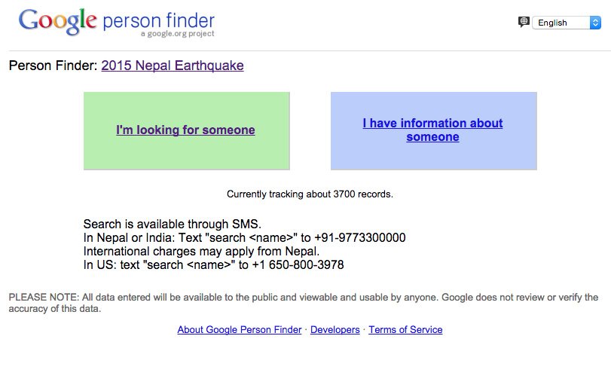This screenshot has height=388, width=611.
Task: Open the English language dropdown
Action: pyautogui.click(x=567, y=23)
